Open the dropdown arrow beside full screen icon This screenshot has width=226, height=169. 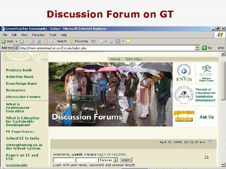click(123, 41)
